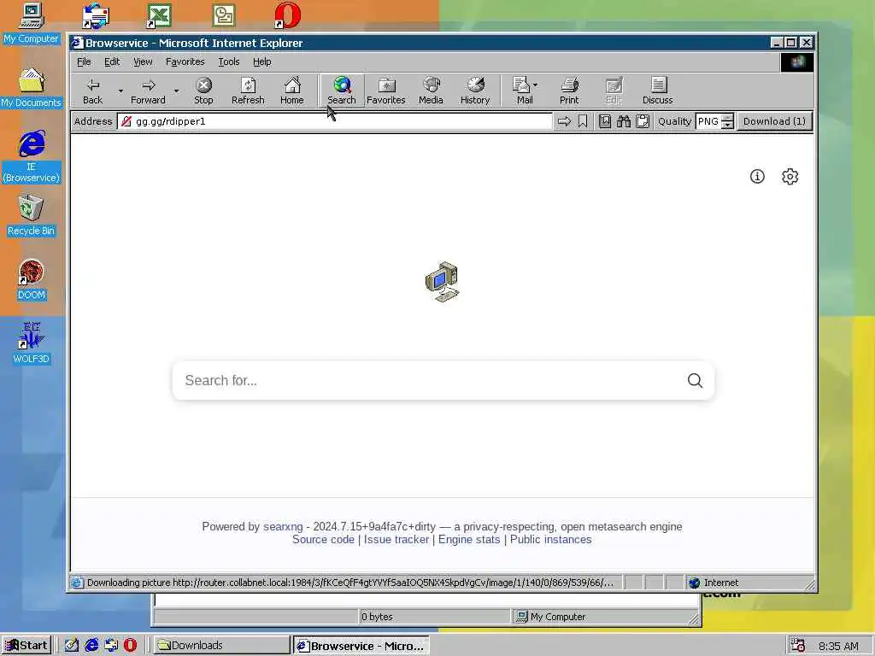Click the Browservice taskbar button
The width and height of the screenshot is (875, 656).
361,646
